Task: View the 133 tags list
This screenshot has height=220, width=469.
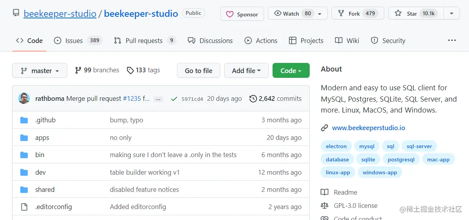Action: point(143,70)
